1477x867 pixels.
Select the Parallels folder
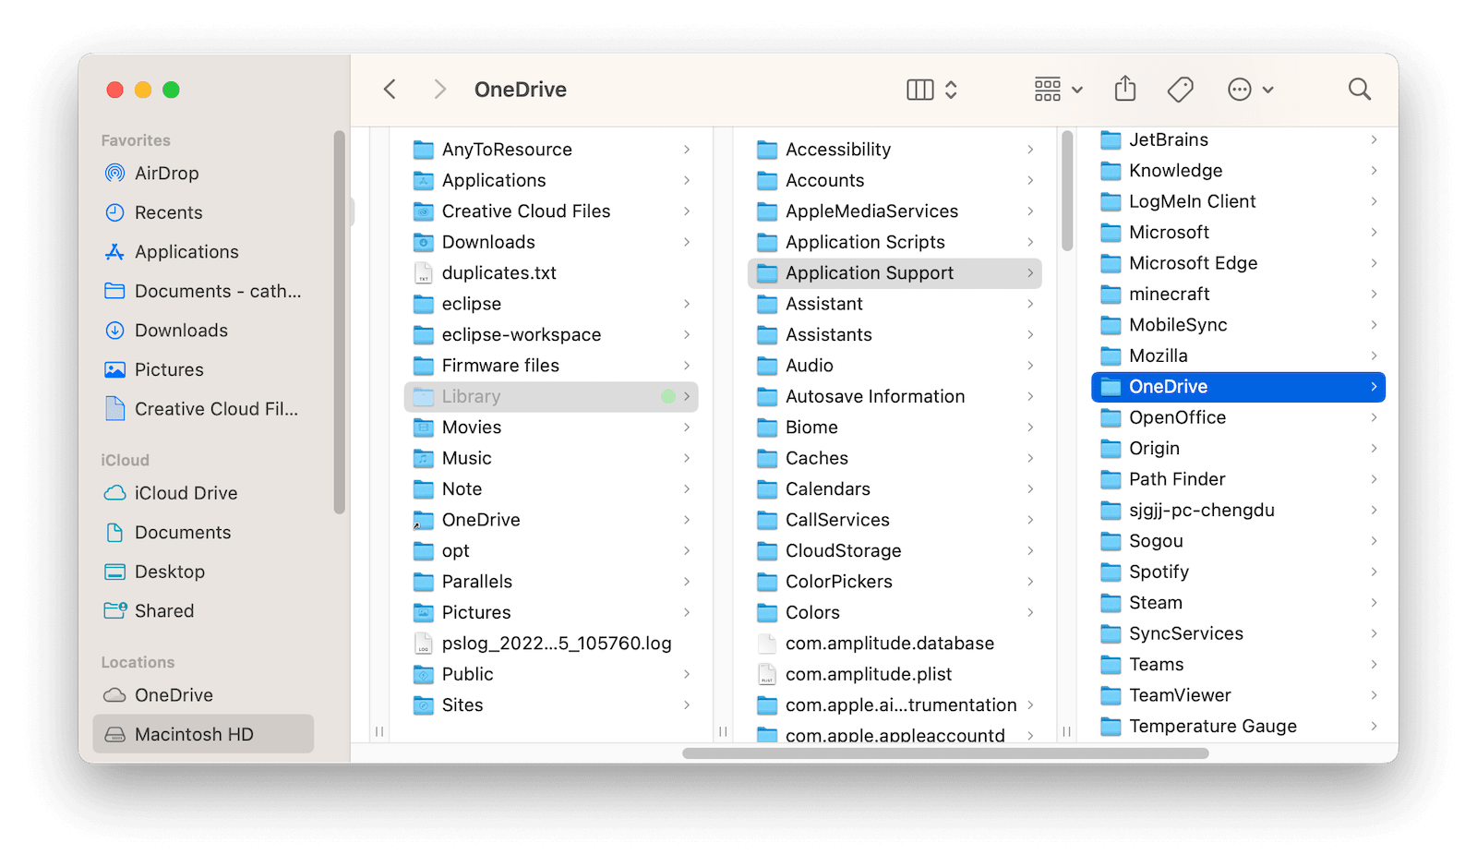tap(551, 582)
